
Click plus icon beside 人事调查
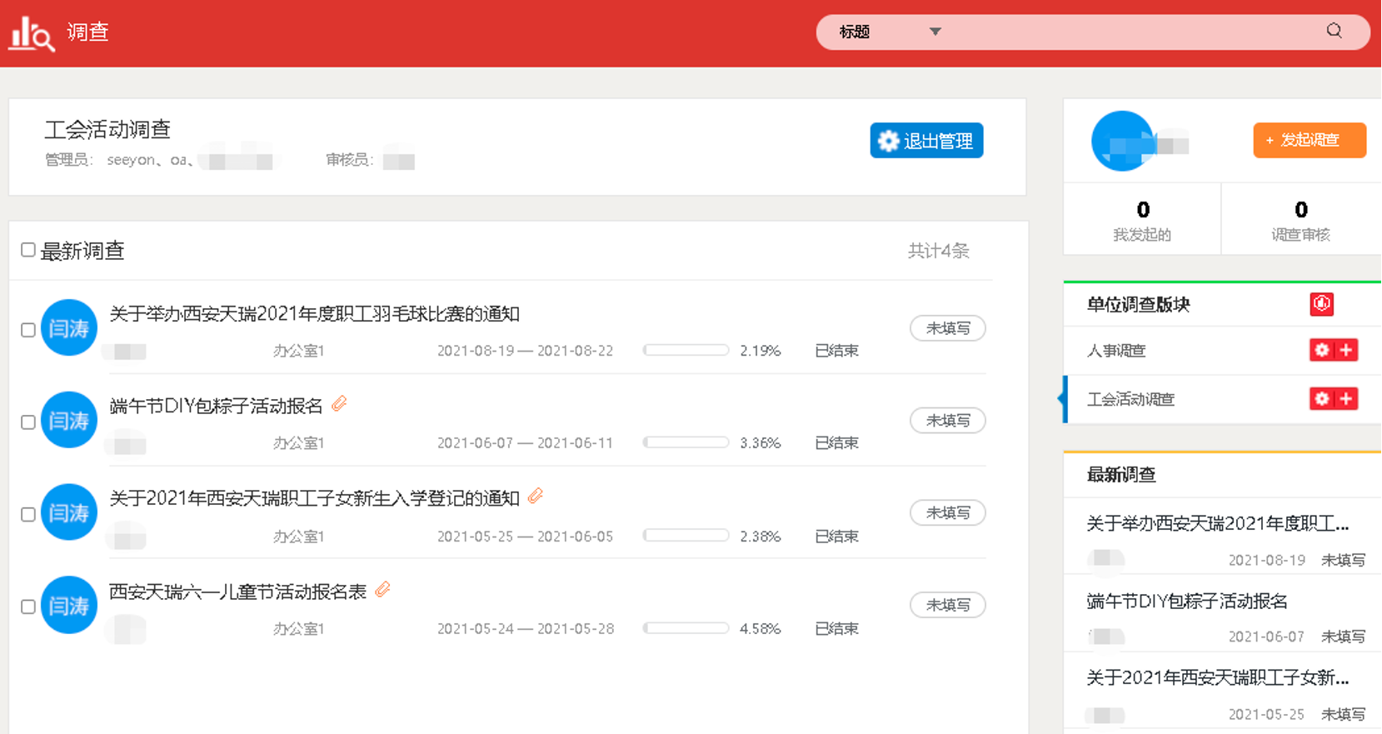point(1346,350)
